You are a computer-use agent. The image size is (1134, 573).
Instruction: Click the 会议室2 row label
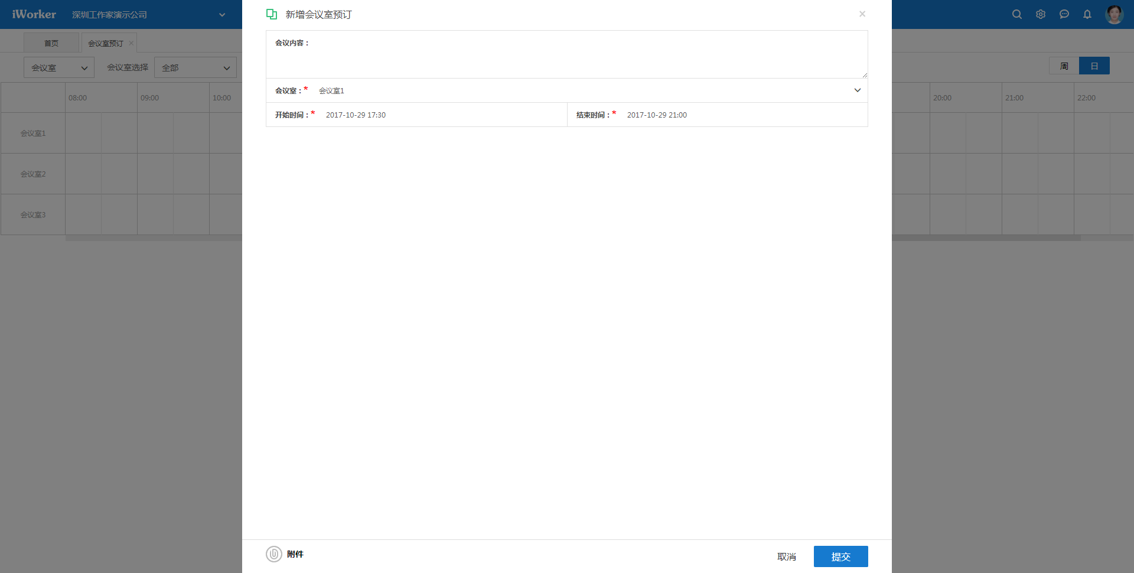point(33,174)
